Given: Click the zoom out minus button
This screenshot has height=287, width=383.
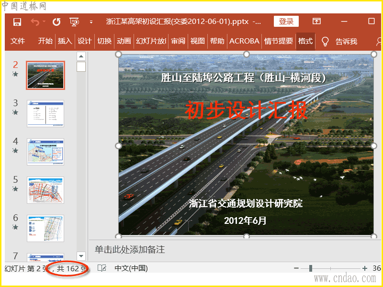Looking at the screenshot, I should pyautogui.click(x=296, y=268).
